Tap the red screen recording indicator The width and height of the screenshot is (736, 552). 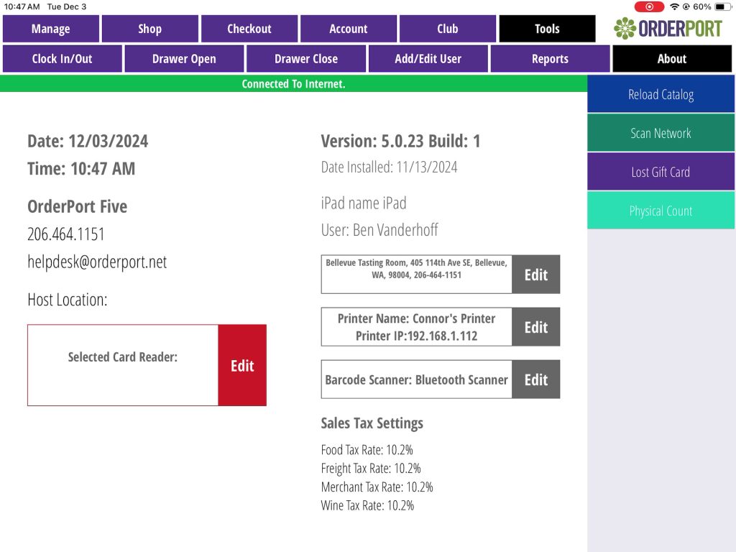(649, 6)
